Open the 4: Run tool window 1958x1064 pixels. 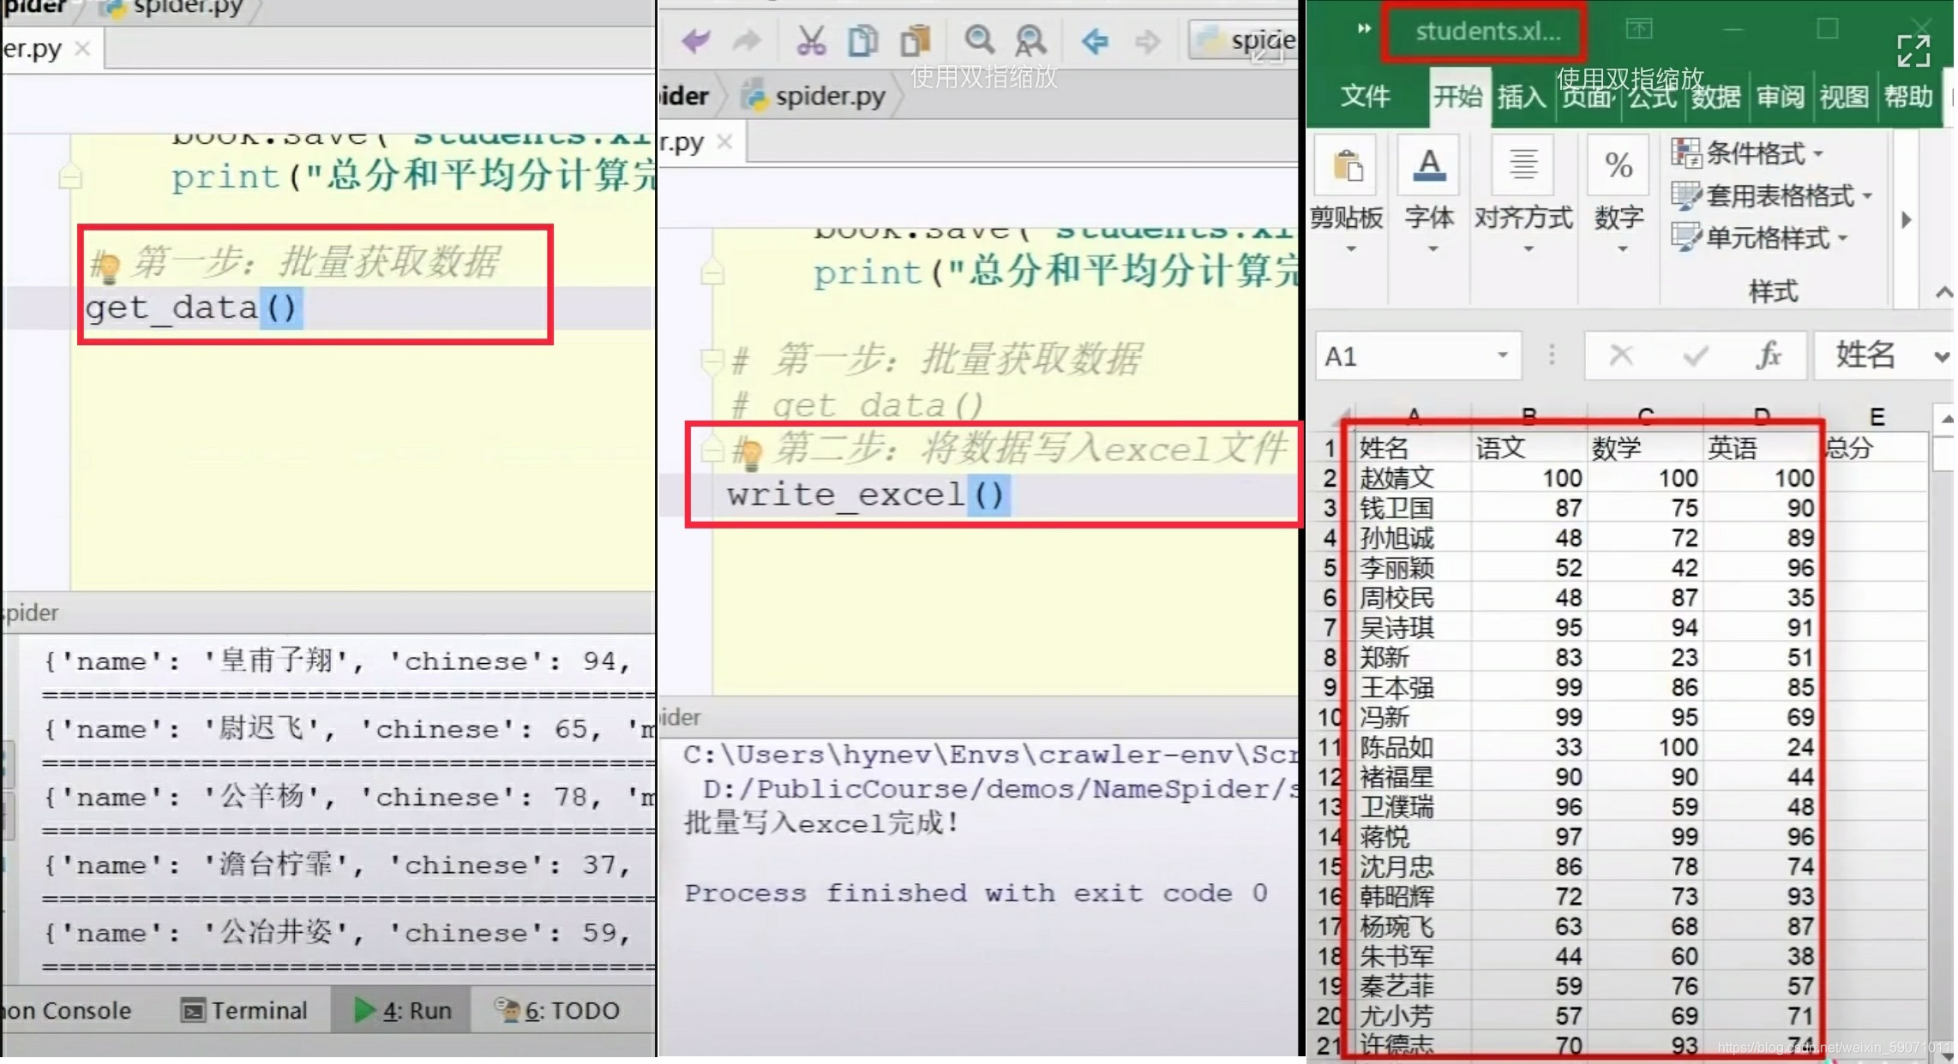[403, 1011]
